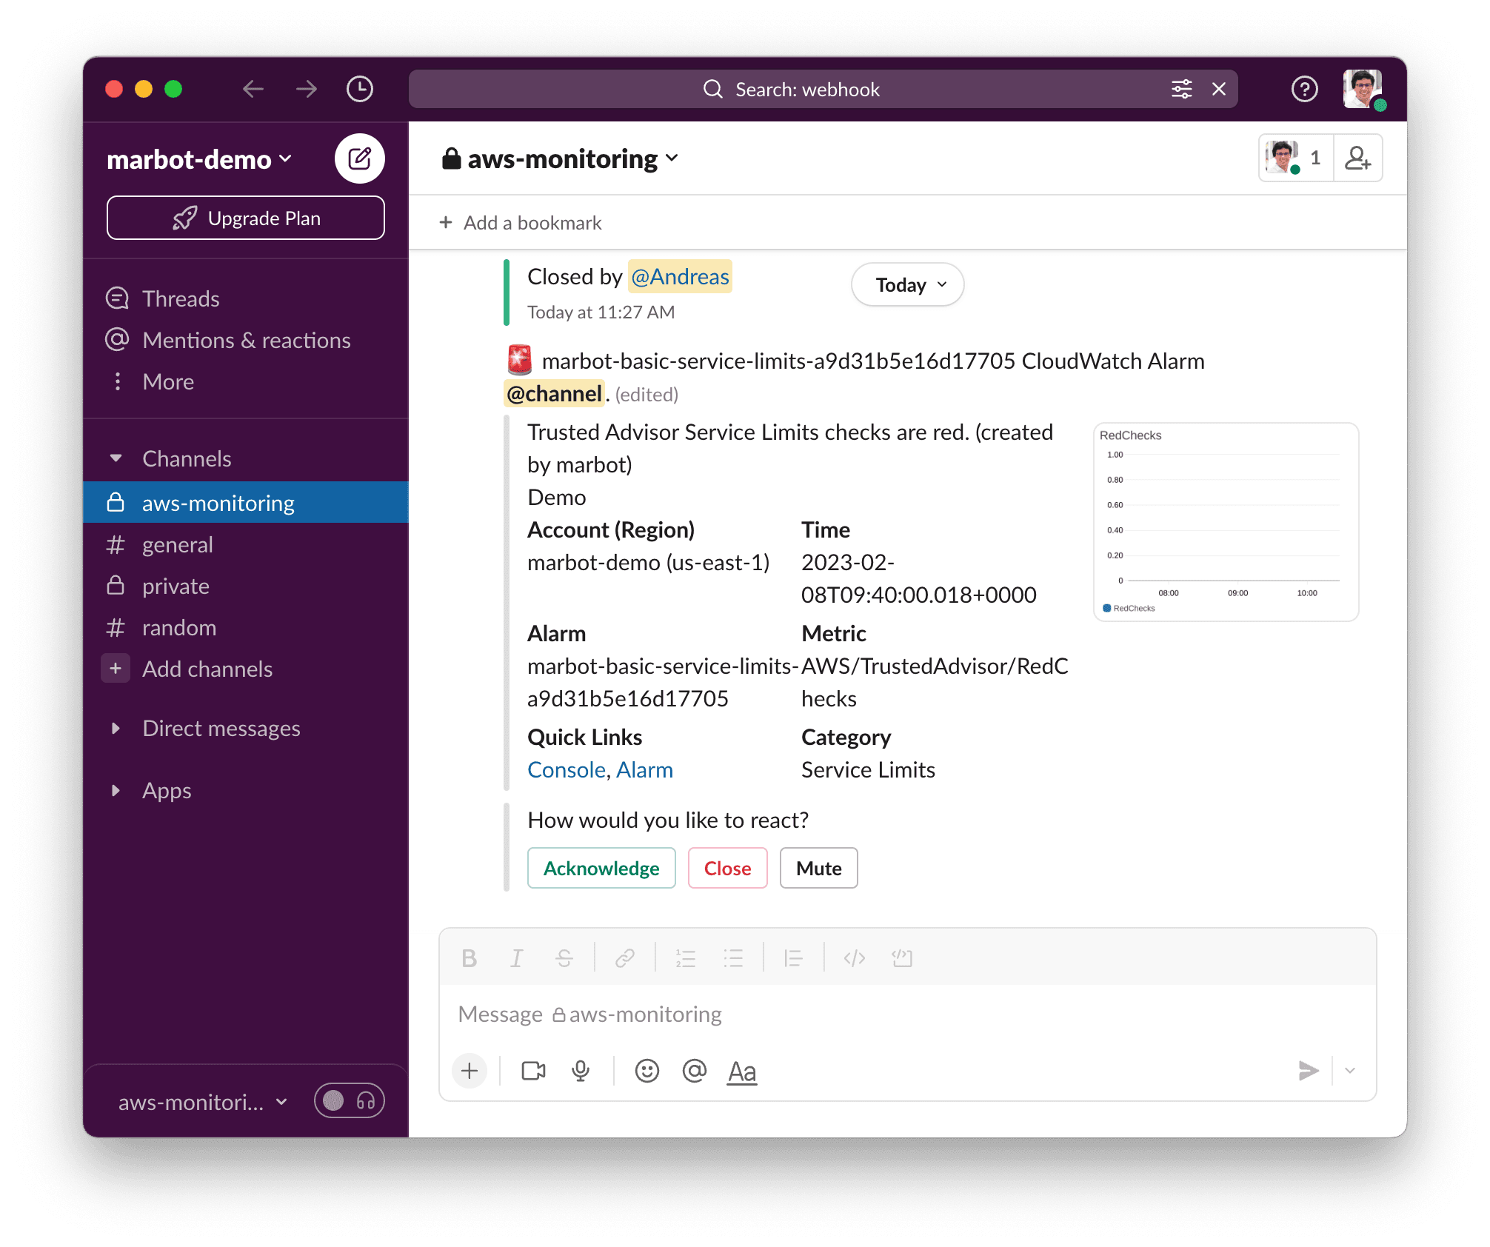Toggle the huddle switch in the sidebar footer
Image resolution: width=1490 pixels, height=1247 pixels.
pyautogui.click(x=350, y=1100)
